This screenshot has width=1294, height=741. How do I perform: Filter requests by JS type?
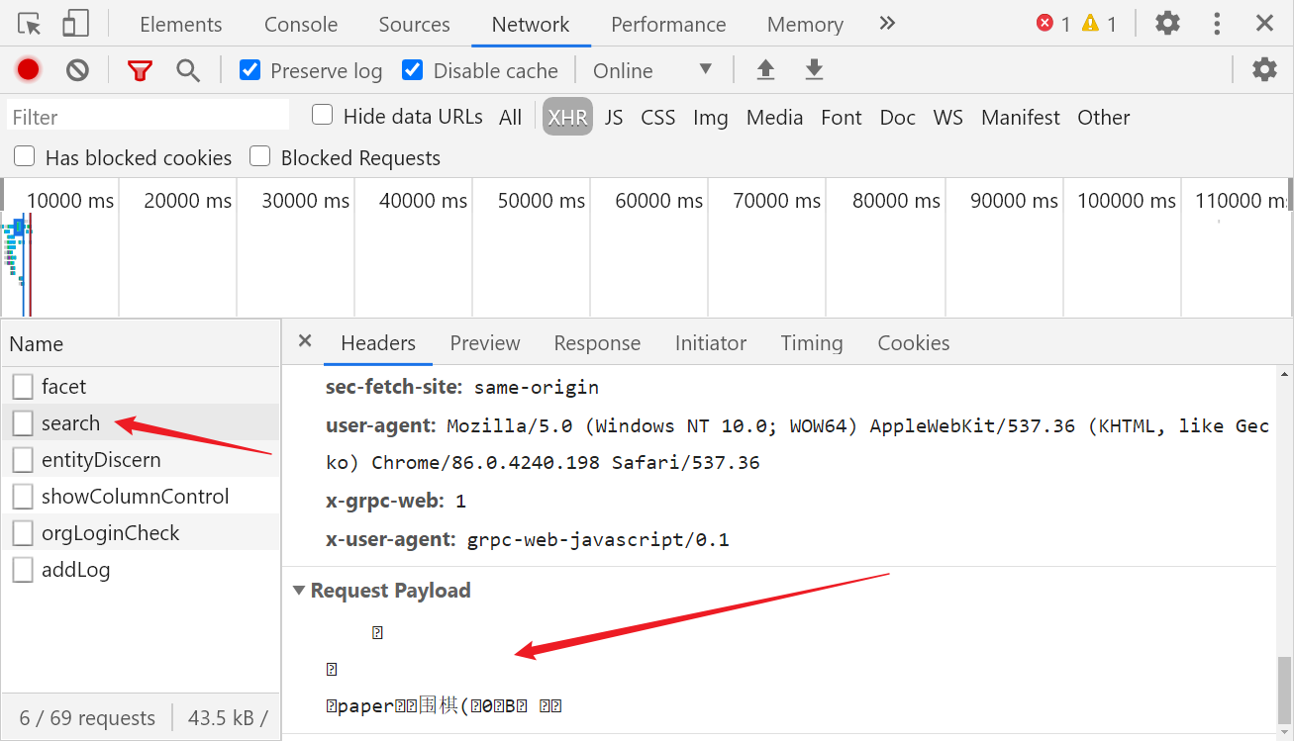point(614,118)
